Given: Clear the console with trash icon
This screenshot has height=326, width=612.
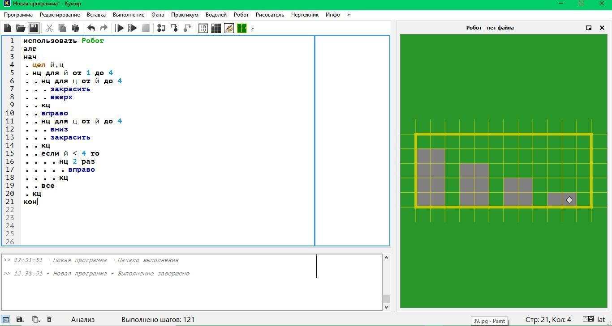Looking at the screenshot, I should (x=49, y=319).
